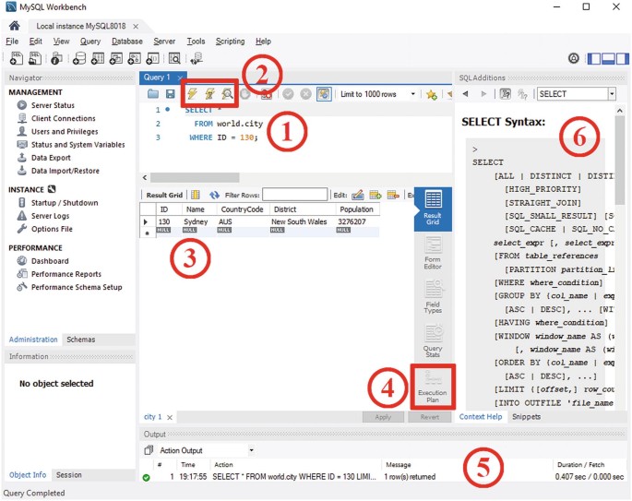Click the refresh icon in result grid toolbar
Image resolution: width=632 pixels, height=501 pixels.
pyautogui.click(x=214, y=195)
